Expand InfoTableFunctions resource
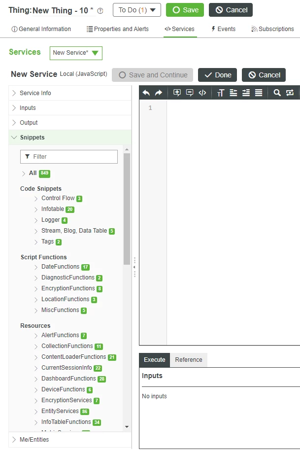The width and height of the screenshot is (300, 452). pyautogui.click(x=36, y=422)
